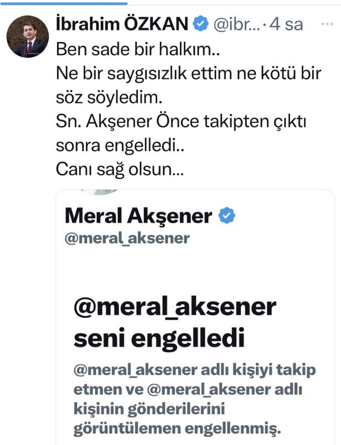Open İbrahim ÖZKAN's profile picture
The width and height of the screenshot is (341, 445).
pyautogui.click(x=27, y=37)
